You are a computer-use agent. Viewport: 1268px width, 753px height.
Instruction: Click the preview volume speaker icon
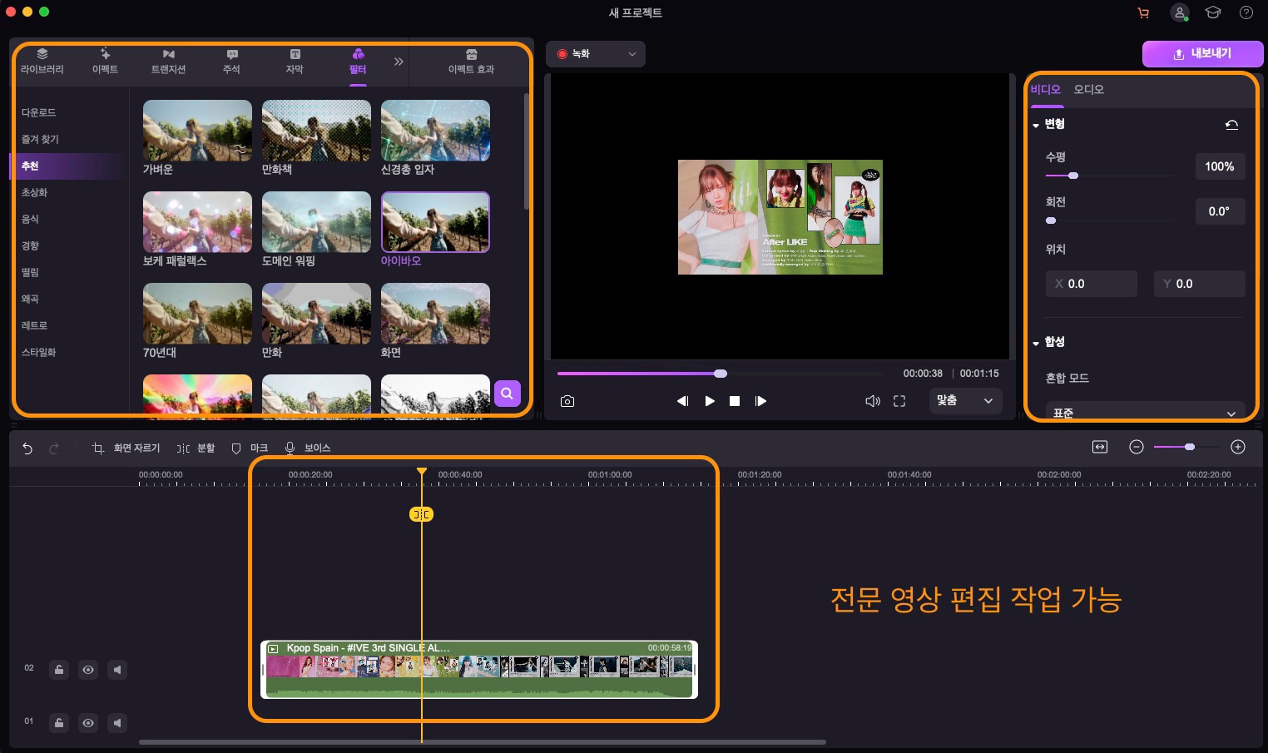[x=873, y=401]
